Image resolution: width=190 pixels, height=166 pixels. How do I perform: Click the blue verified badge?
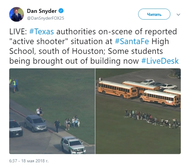pyautogui.click(x=61, y=11)
